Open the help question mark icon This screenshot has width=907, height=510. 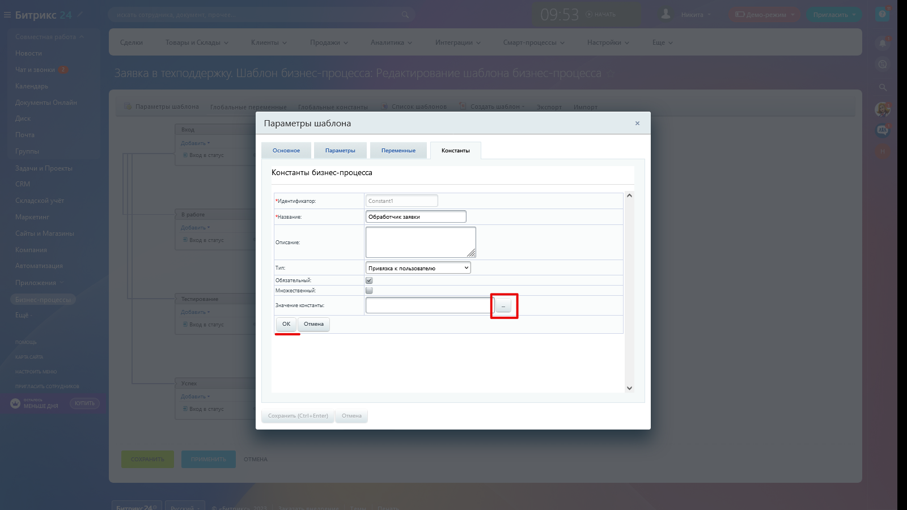[x=882, y=14]
